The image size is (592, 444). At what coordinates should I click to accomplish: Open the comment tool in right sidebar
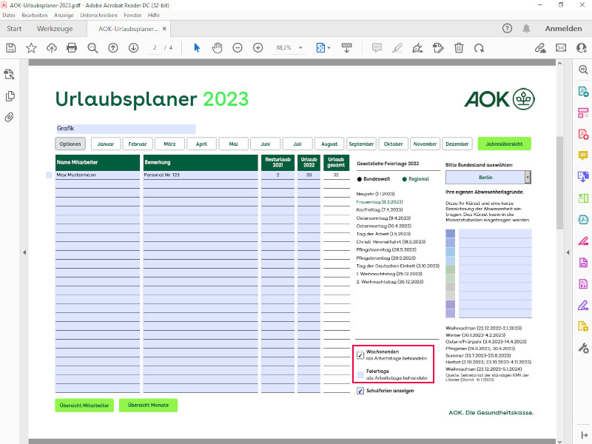[583, 155]
